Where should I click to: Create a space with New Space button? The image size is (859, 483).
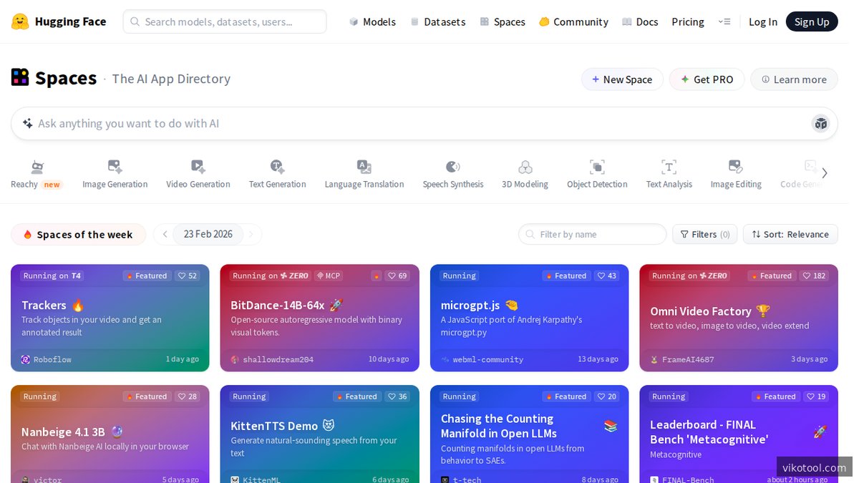pyautogui.click(x=621, y=79)
